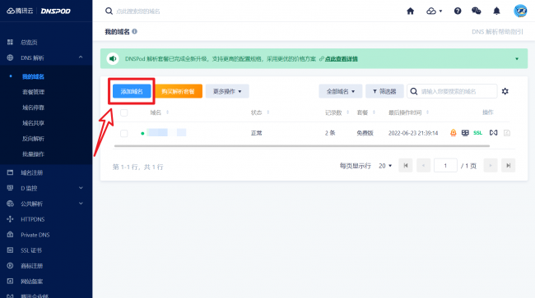
Task: Click the 筛选器 filter button
Action: point(384,91)
